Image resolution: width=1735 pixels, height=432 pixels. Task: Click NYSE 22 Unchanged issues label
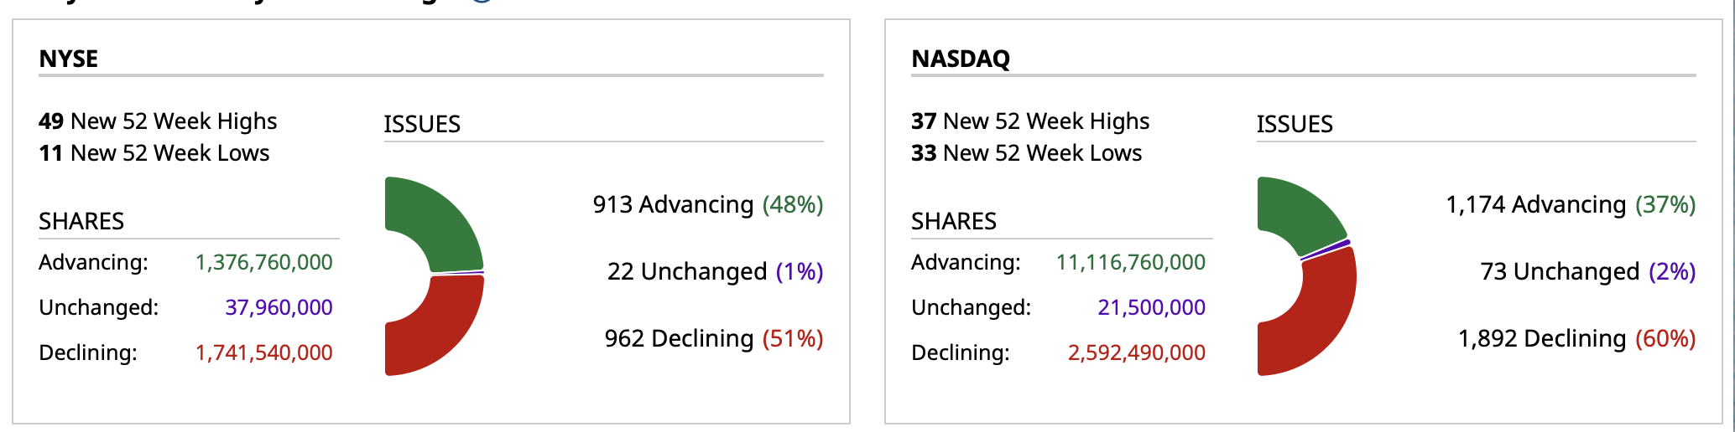715,271
